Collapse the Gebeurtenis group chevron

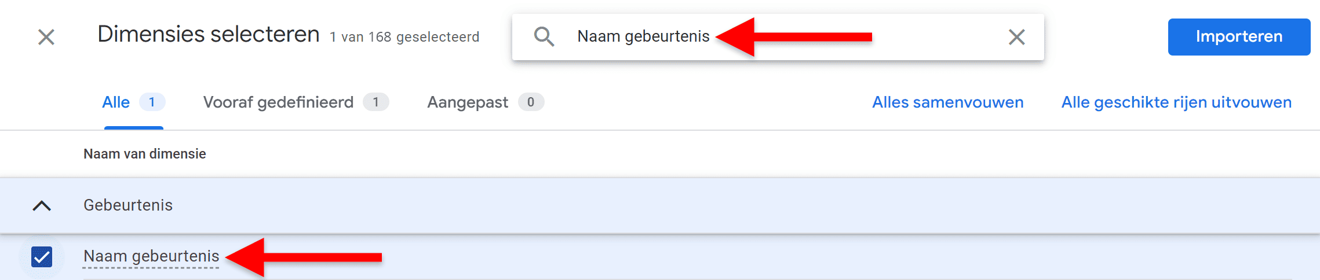point(42,205)
